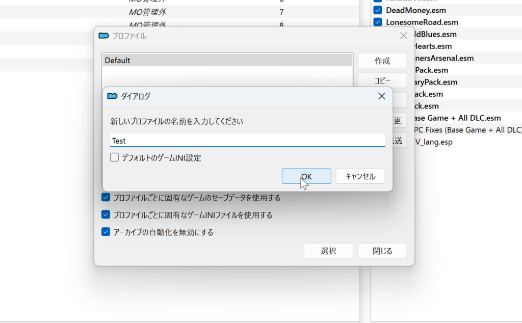Click the キャンセル button in dialog
The height and width of the screenshot is (323, 522).
click(x=360, y=176)
